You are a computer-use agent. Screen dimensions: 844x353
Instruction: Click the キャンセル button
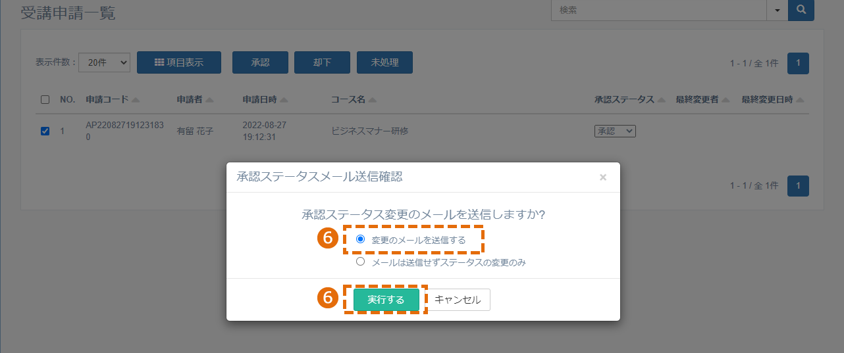[x=458, y=300]
